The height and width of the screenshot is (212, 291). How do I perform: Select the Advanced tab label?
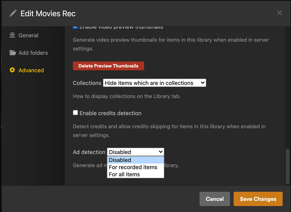coord(31,70)
